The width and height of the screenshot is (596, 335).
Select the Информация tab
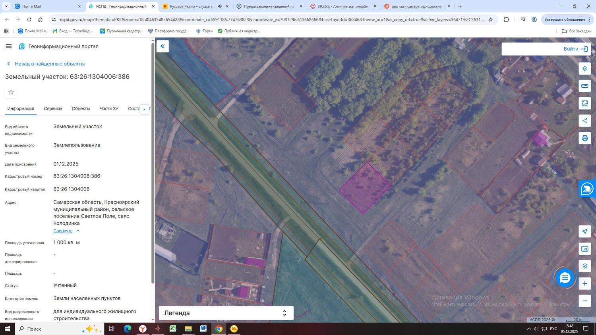(21, 109)
